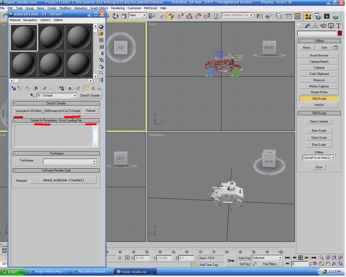Open Create Selection Set dropdown
The width and height of the screenshot is (346, 277).
[x=251, y=15]
